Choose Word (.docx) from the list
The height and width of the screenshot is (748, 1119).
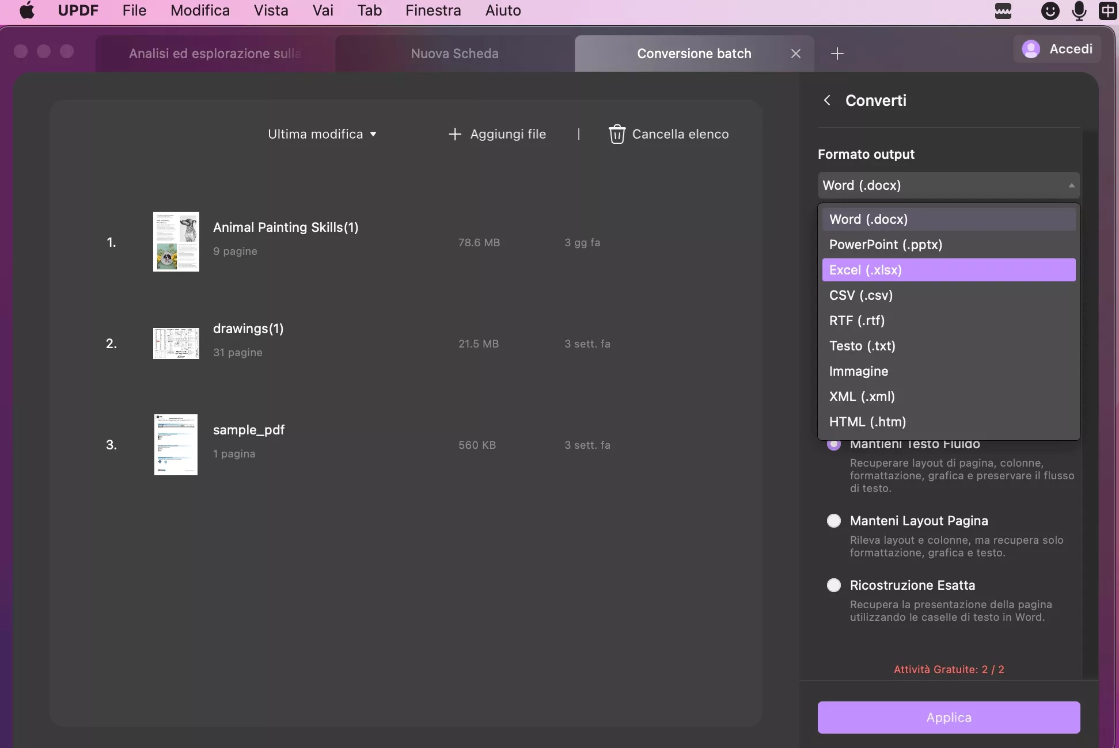(x=949, y=219)
